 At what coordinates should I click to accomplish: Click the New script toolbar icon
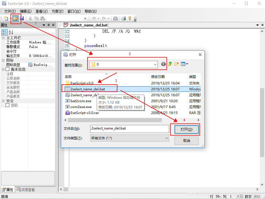(x=6, y=18)
